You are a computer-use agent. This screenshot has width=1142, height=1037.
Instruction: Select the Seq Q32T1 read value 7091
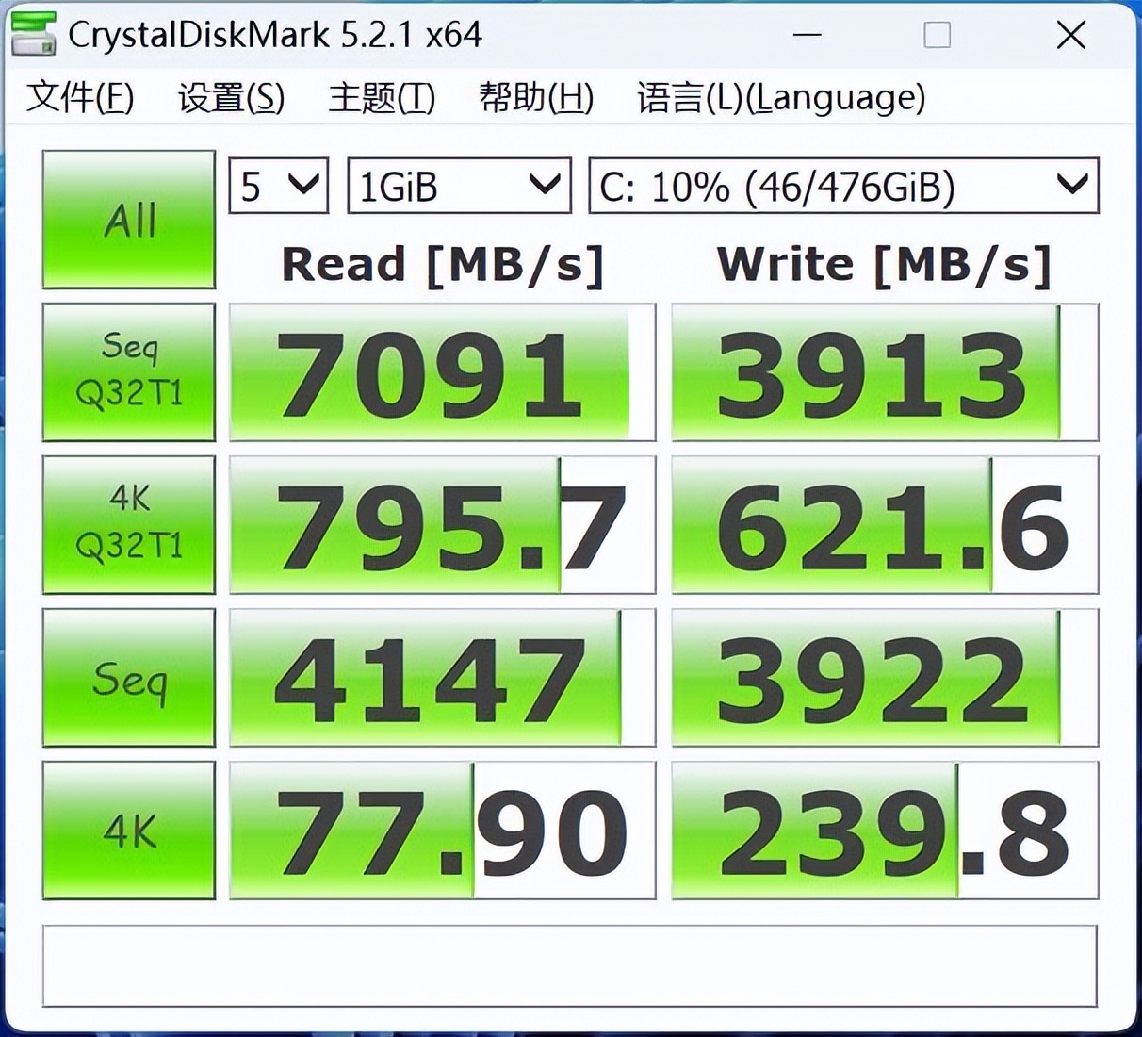[442, 372]
